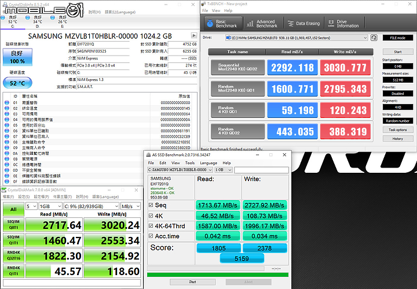Image resolution: width=417 pixels, height=289 pixels.
Task: Click status icon of SMART attribute 0F
Action: click(x=7, y=181)
